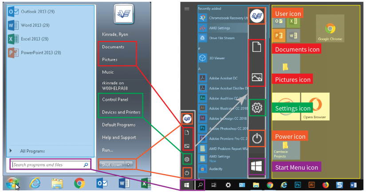Open the highlighted AMD Settings under Chromebook Recovery
The image size is (366, 192).
[x=223, y=28]
